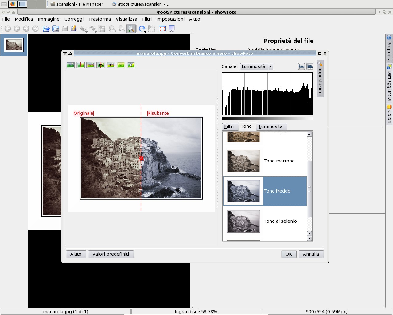The height and width of the screenshot is (315, 393).
Task: Toggle linear histogram scale button
Action: (302, 66)
